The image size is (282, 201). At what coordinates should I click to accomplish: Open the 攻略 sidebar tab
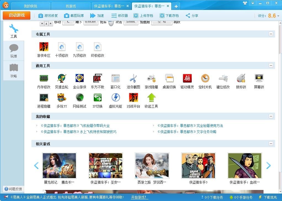coord(14,70)
